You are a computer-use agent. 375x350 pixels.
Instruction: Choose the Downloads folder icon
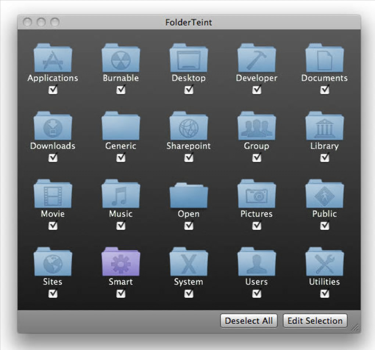(x=53, y=126)
